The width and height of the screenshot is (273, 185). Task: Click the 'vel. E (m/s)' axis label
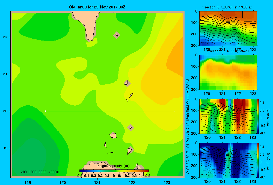pos(268,161)
